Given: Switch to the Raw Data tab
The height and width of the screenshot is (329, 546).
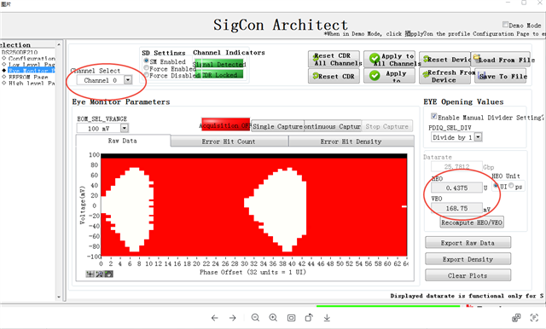Looking at the screenshot, I should pos(123,141).
